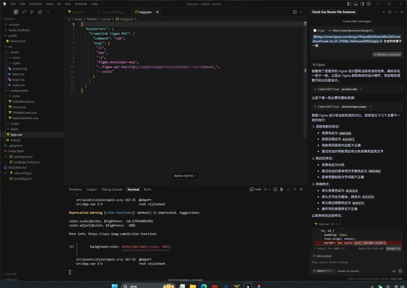Open terminal launch profile dropdown arrow
The image size is (407, 288).
coord(269,189)
